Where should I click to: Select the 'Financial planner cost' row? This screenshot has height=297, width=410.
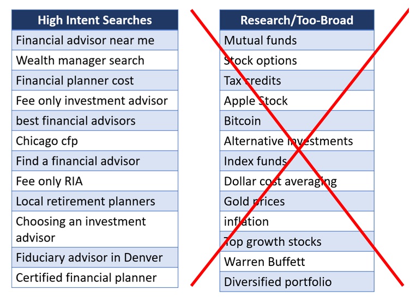pyautogui.click(x=75, y=81)
